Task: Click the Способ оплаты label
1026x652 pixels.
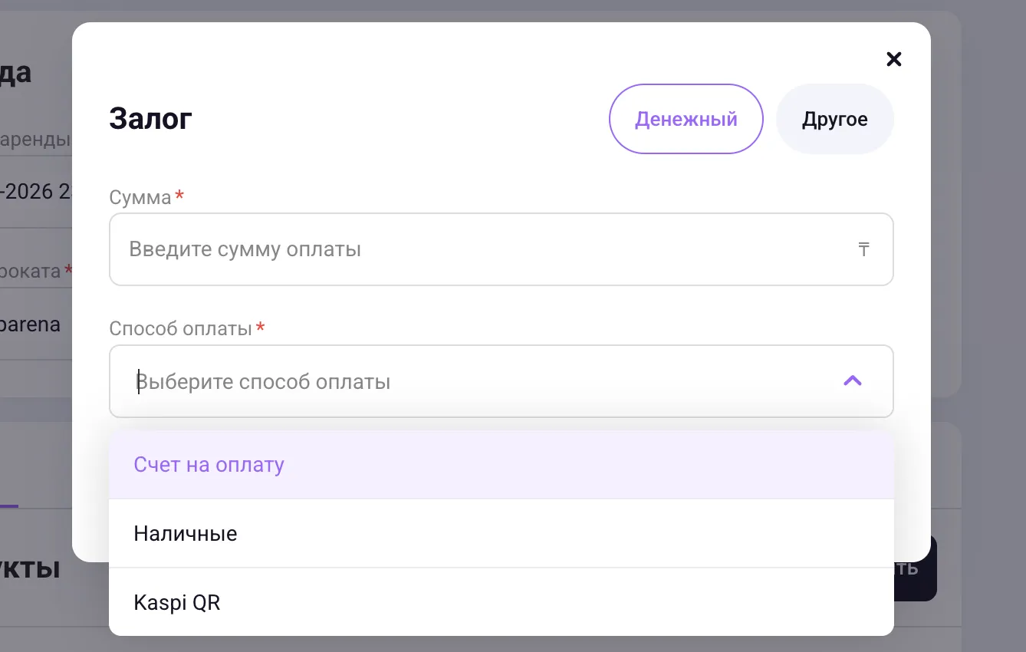Action: (181, 329)
